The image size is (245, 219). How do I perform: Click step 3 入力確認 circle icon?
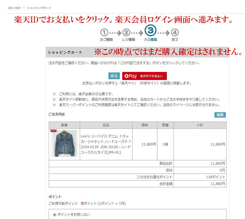(150, 30)
